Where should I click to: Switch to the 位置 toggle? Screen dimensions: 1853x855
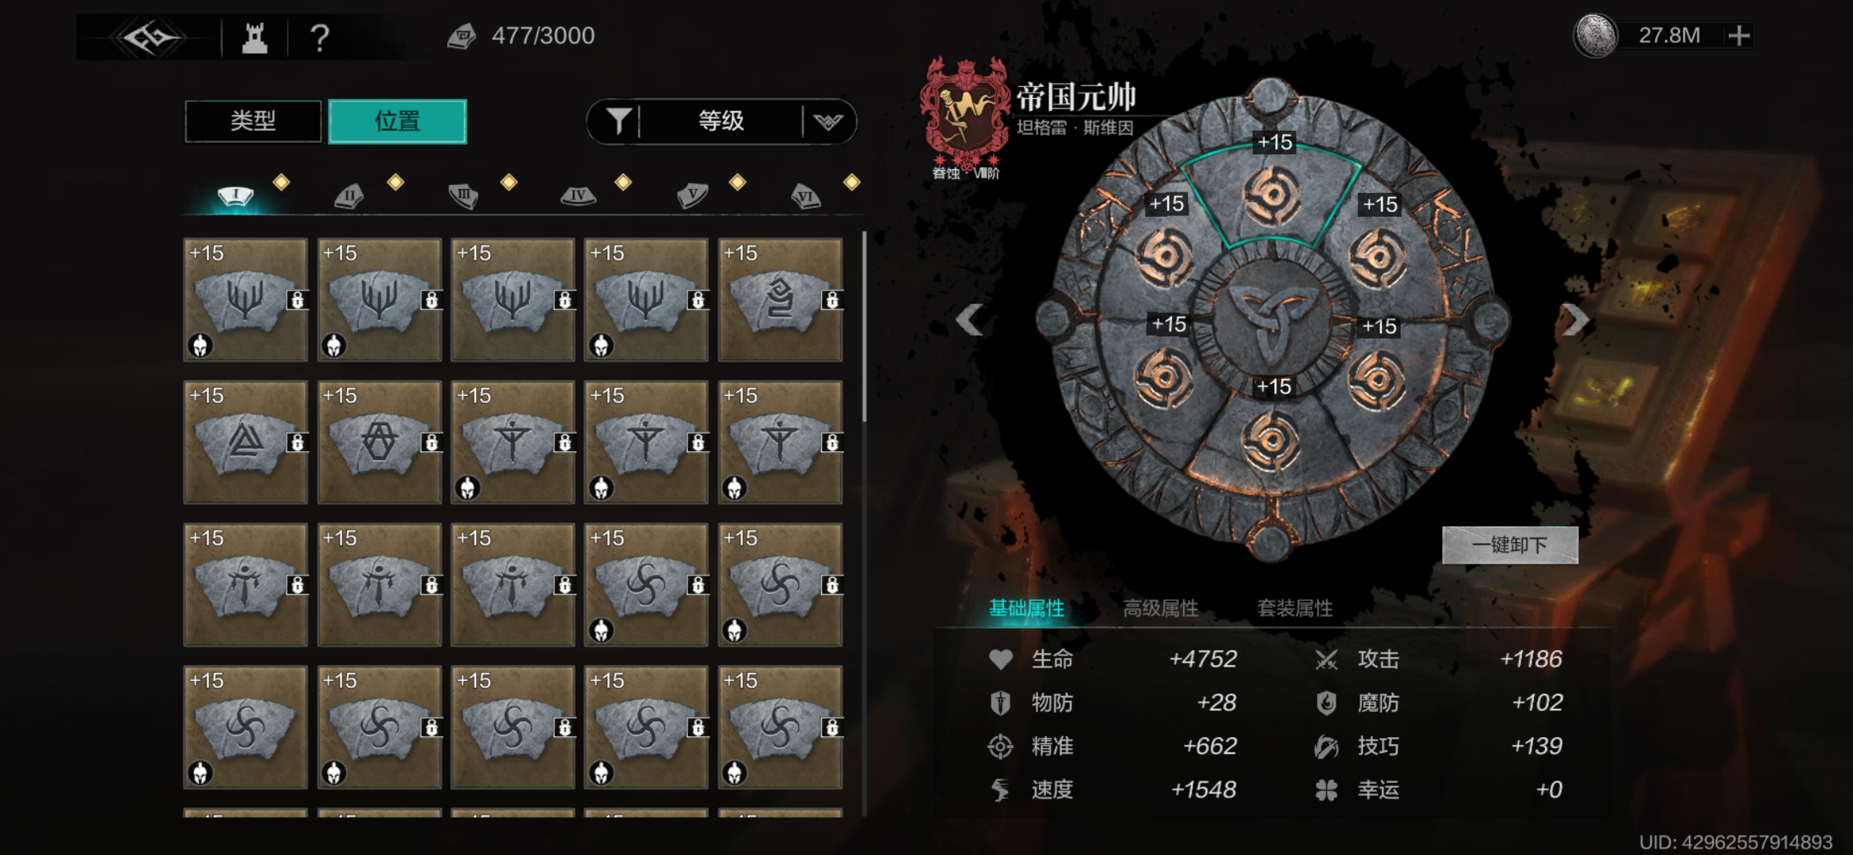click(398, 121)
